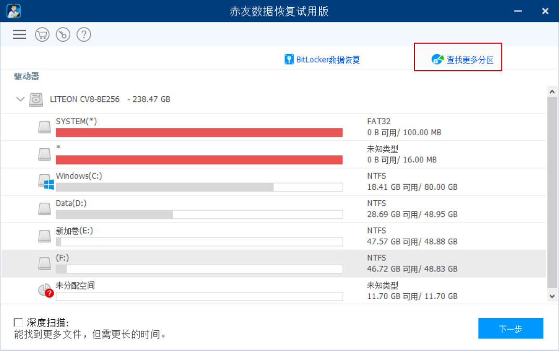Click the app logo in title bar

[x=14, y=11]
